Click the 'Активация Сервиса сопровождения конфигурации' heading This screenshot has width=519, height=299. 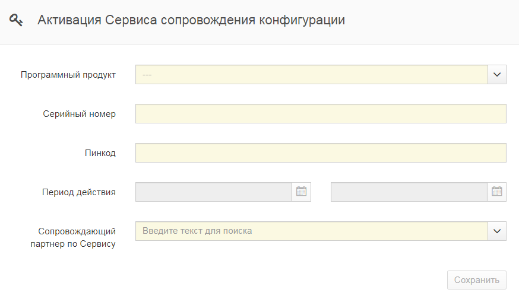tap(191, 20)
